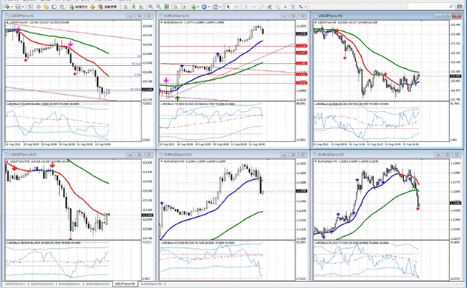
Task: Open the Periods clock icon
Action: (204, 7)
